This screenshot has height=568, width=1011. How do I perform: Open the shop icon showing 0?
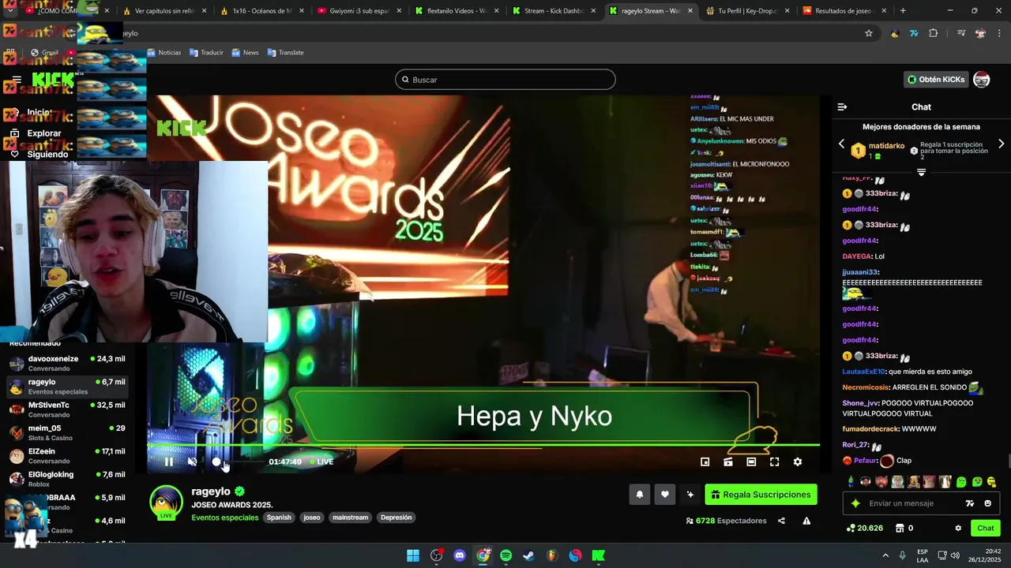click(904, 529)
